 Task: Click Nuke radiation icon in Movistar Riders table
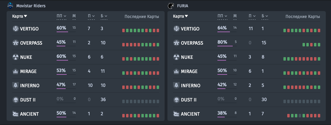click(x=15, y=57)
